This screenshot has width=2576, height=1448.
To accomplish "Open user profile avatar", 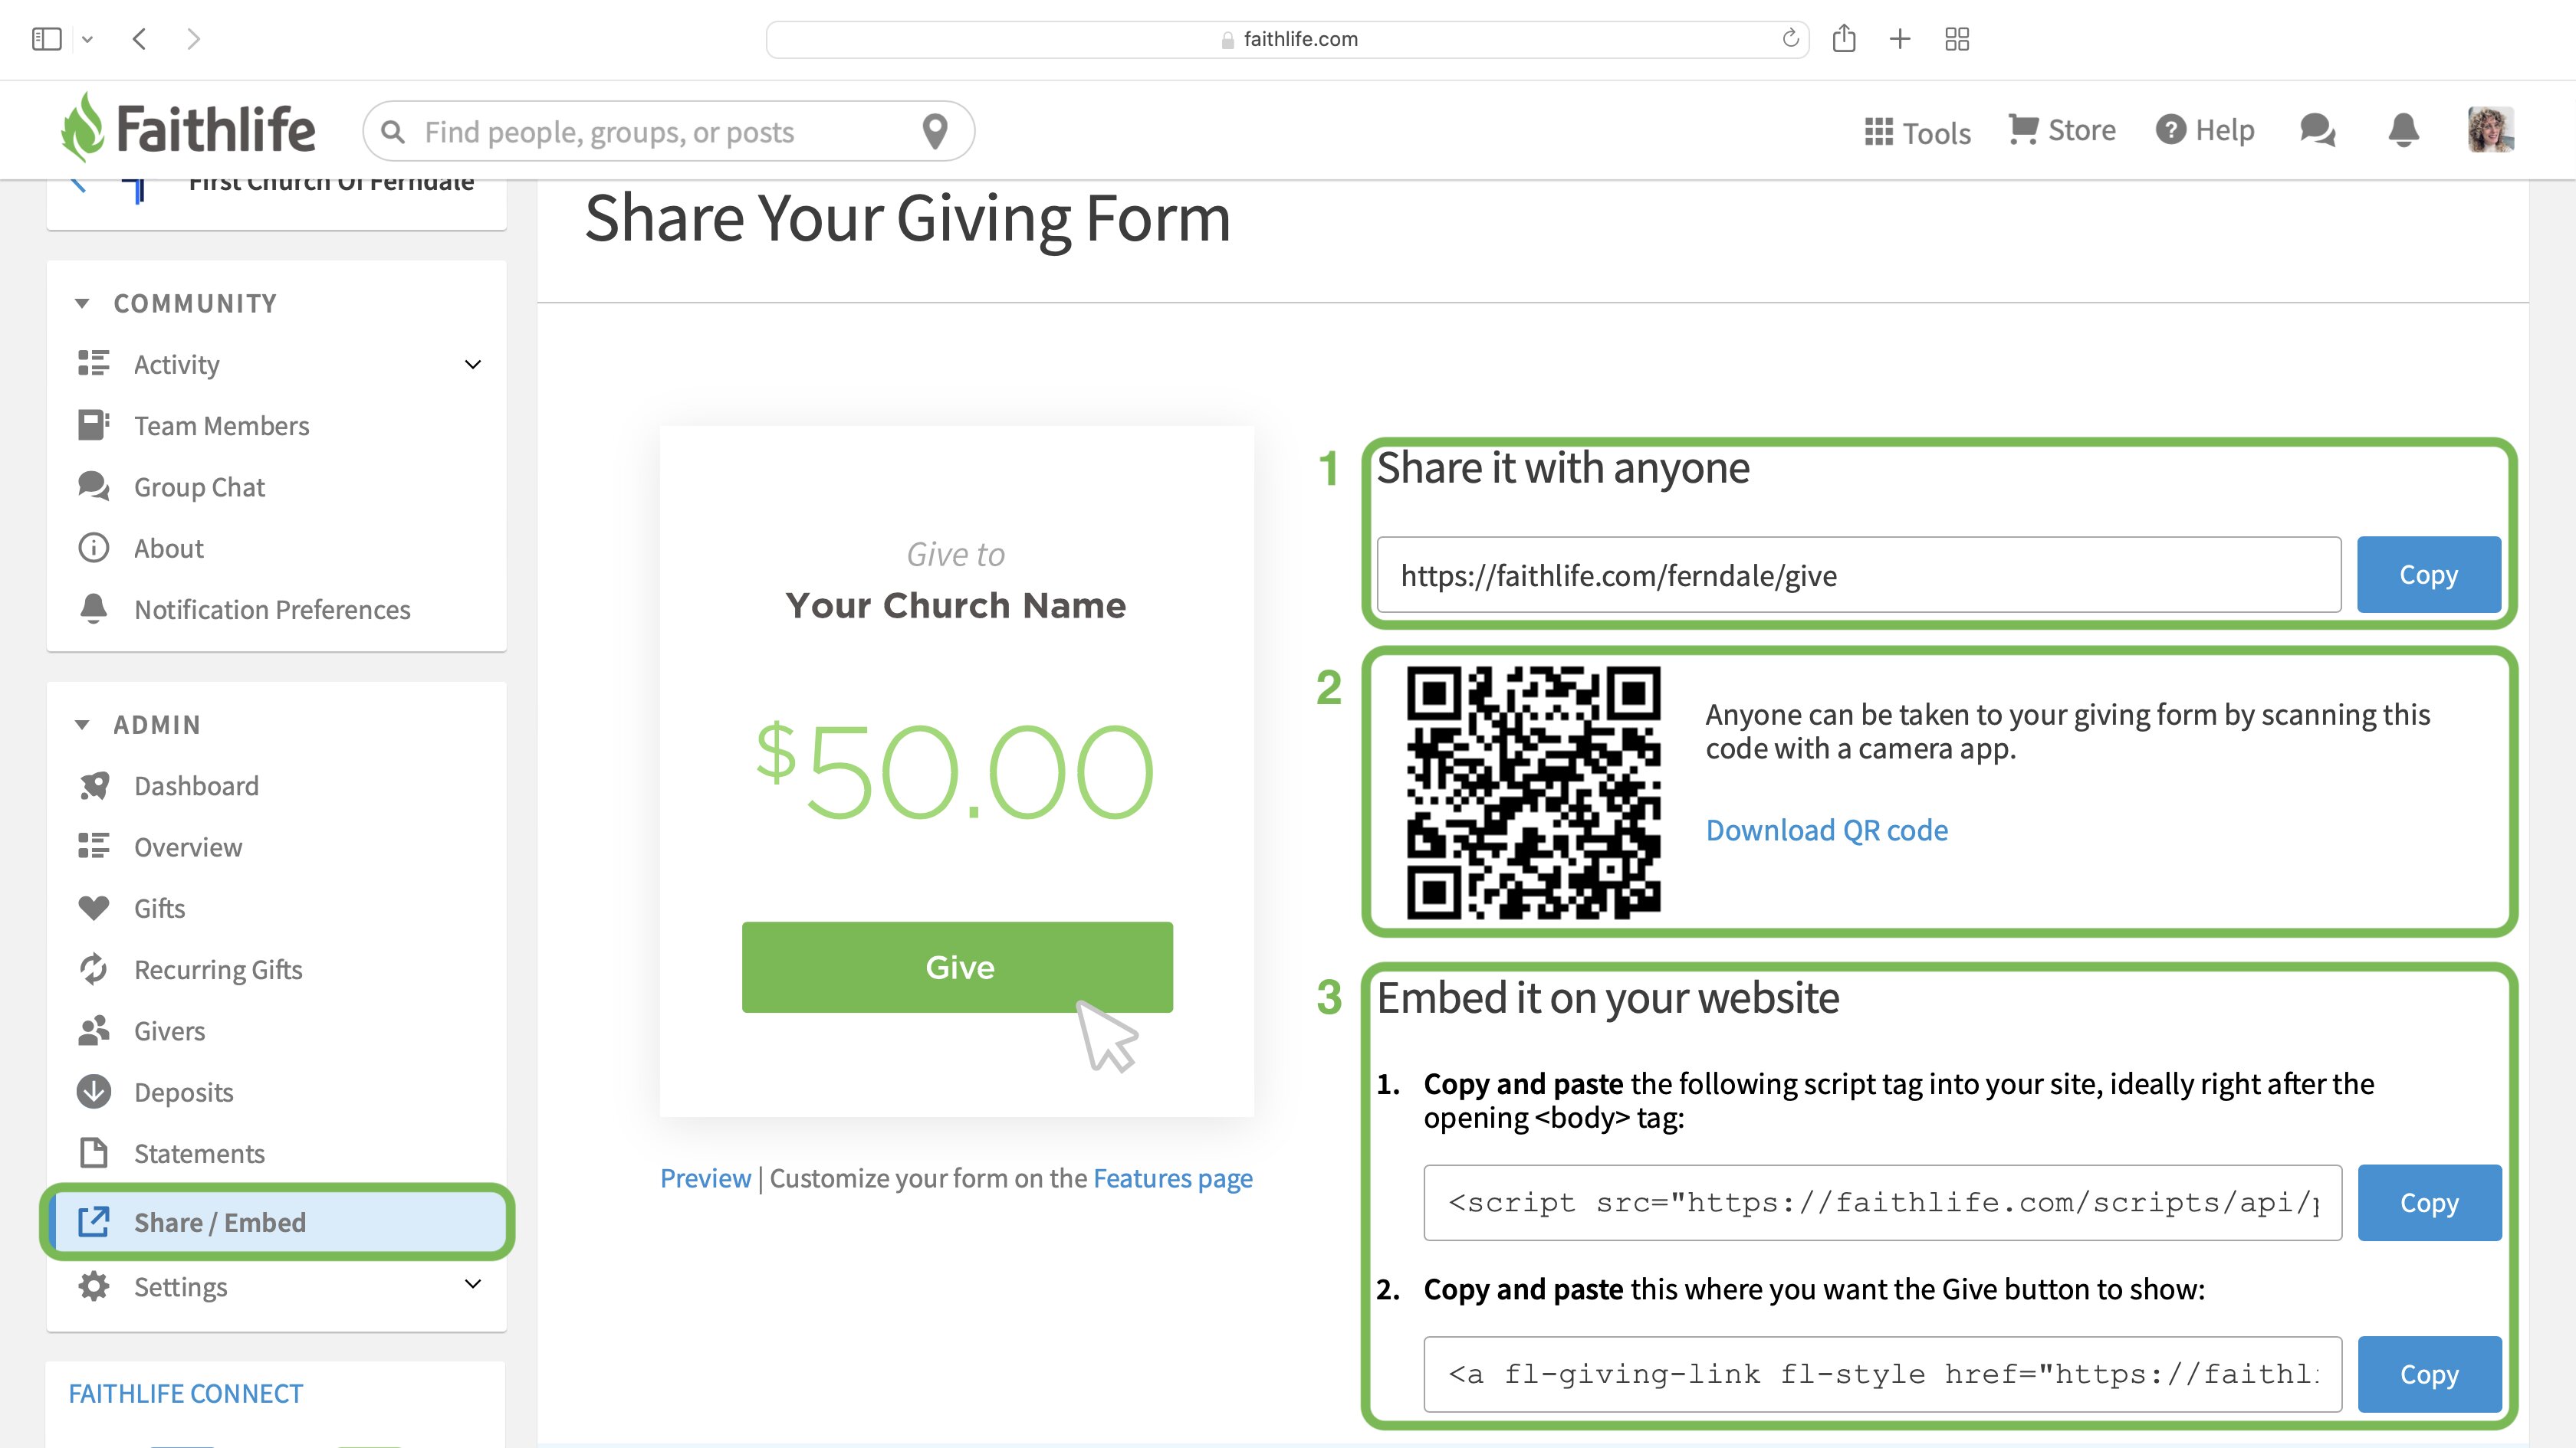I will [x=2490, y=130].
